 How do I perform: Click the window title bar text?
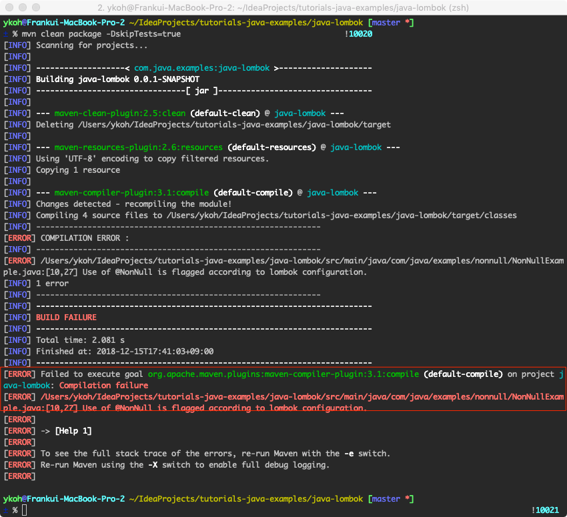pyautogui.click(x=283, y=7)
